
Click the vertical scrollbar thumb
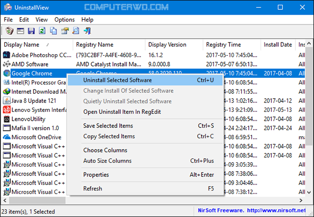pos(309,97)
